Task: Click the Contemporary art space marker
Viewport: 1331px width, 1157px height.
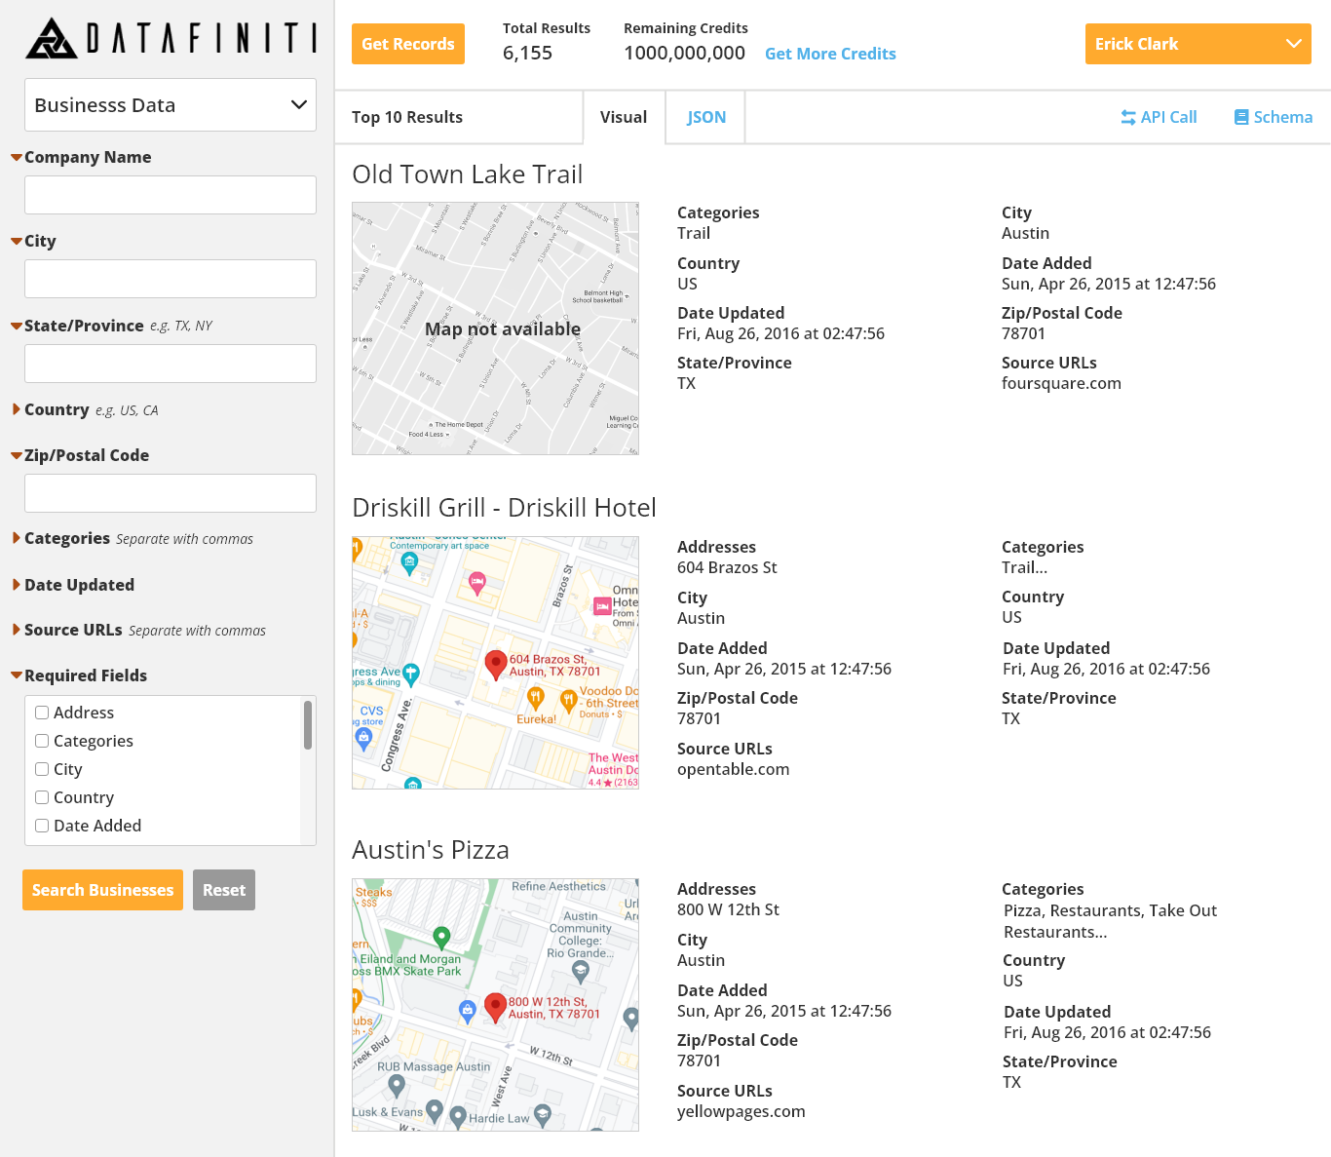Action: pyautogui.click(x=410, y=562)
